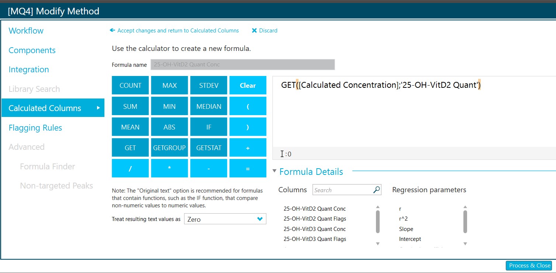This screenshot has height=273, width=556.
Task: Click Accept changes and return to Calculated Columns
Action: 178,31
